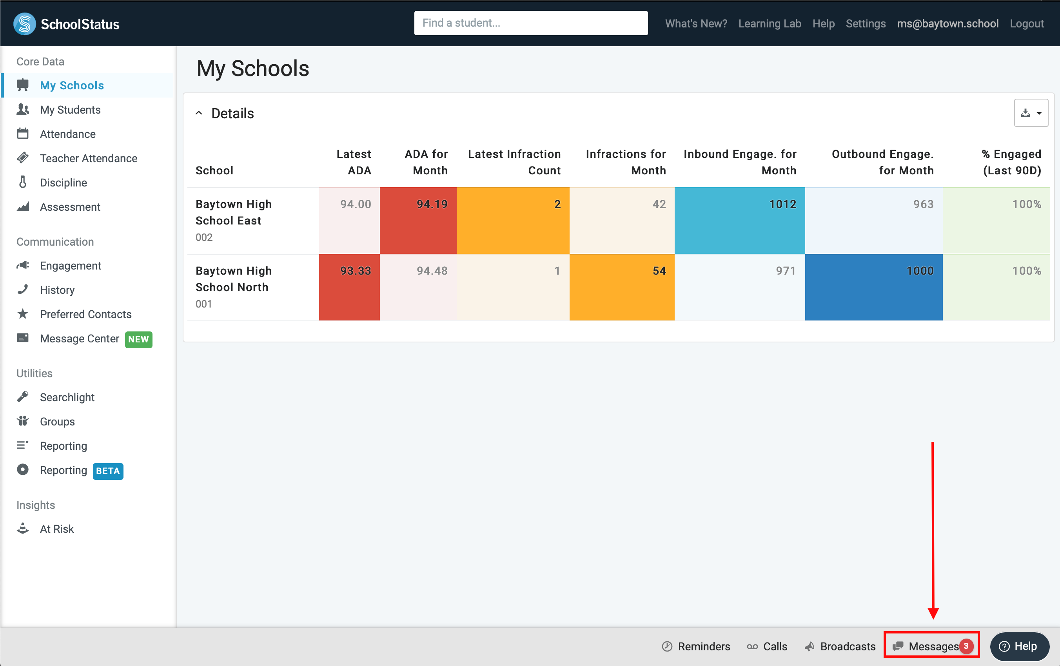1060x666 pixels.
Task: Click the Searchlight flashlight icon
Action: (x=23, y=397)
